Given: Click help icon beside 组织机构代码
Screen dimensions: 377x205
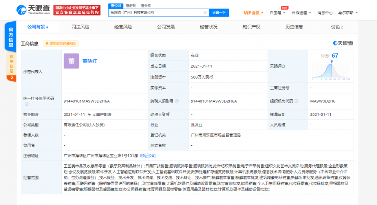Looking at the screenshot, I should pos(296,101).
